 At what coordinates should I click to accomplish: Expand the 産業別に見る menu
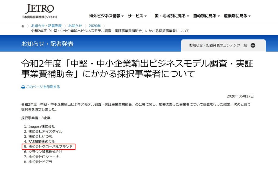[237, 16]
